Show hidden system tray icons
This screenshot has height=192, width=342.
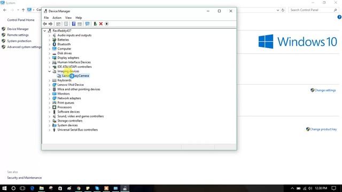point(292,188)
